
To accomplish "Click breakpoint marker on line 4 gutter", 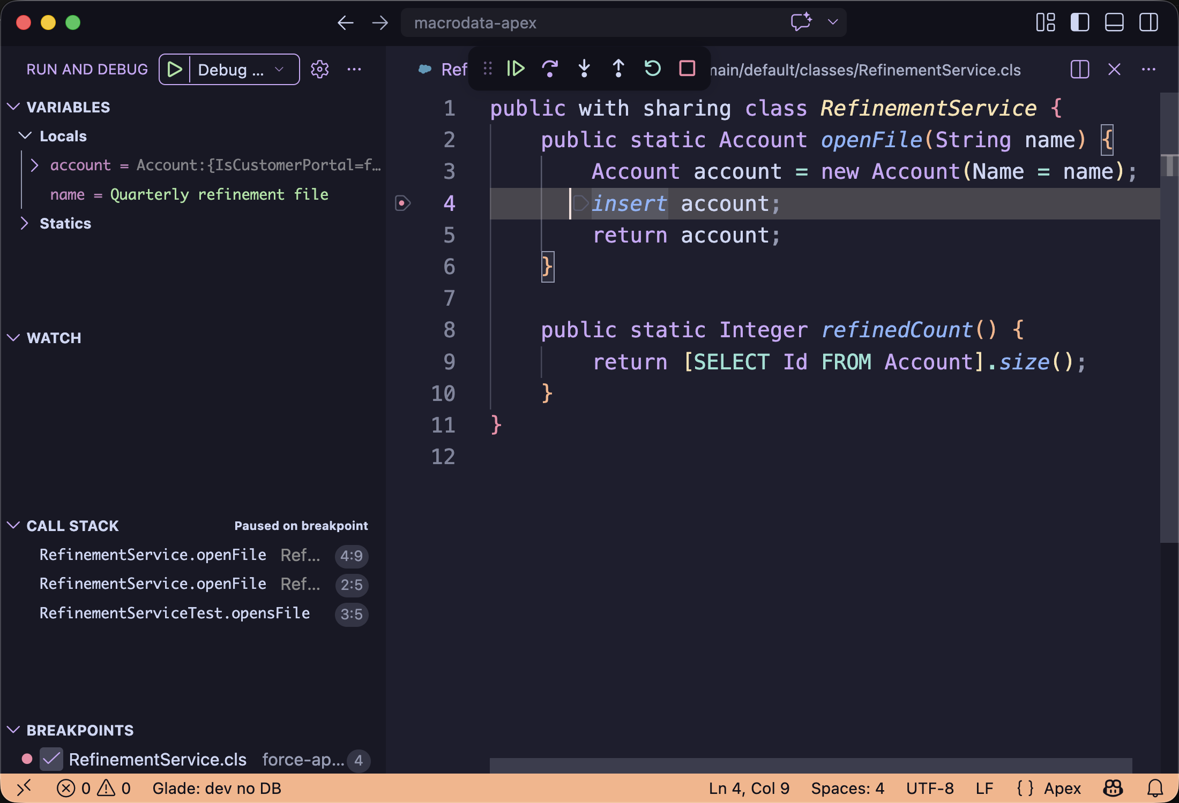I will pyautogui.click(x=402, y=203).
